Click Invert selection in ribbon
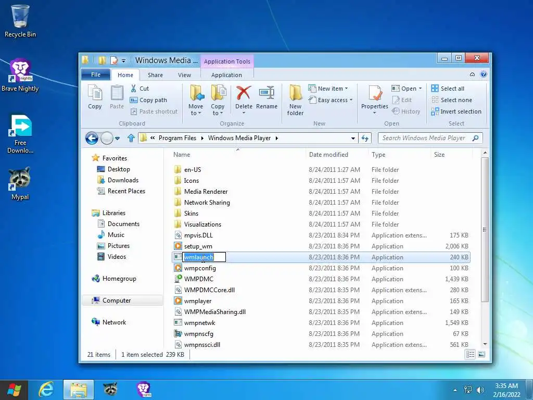This screenshot has width=533, height=400. [x=456, y=111]
